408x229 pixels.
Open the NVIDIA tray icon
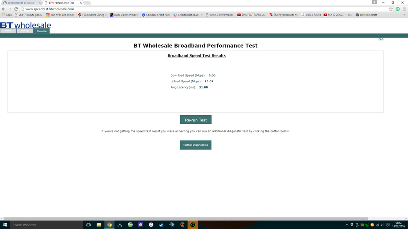click(x=362, y=225)
